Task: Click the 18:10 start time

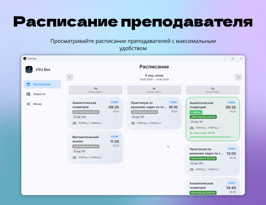Action: pyautogui.click(x=173, y=107)
